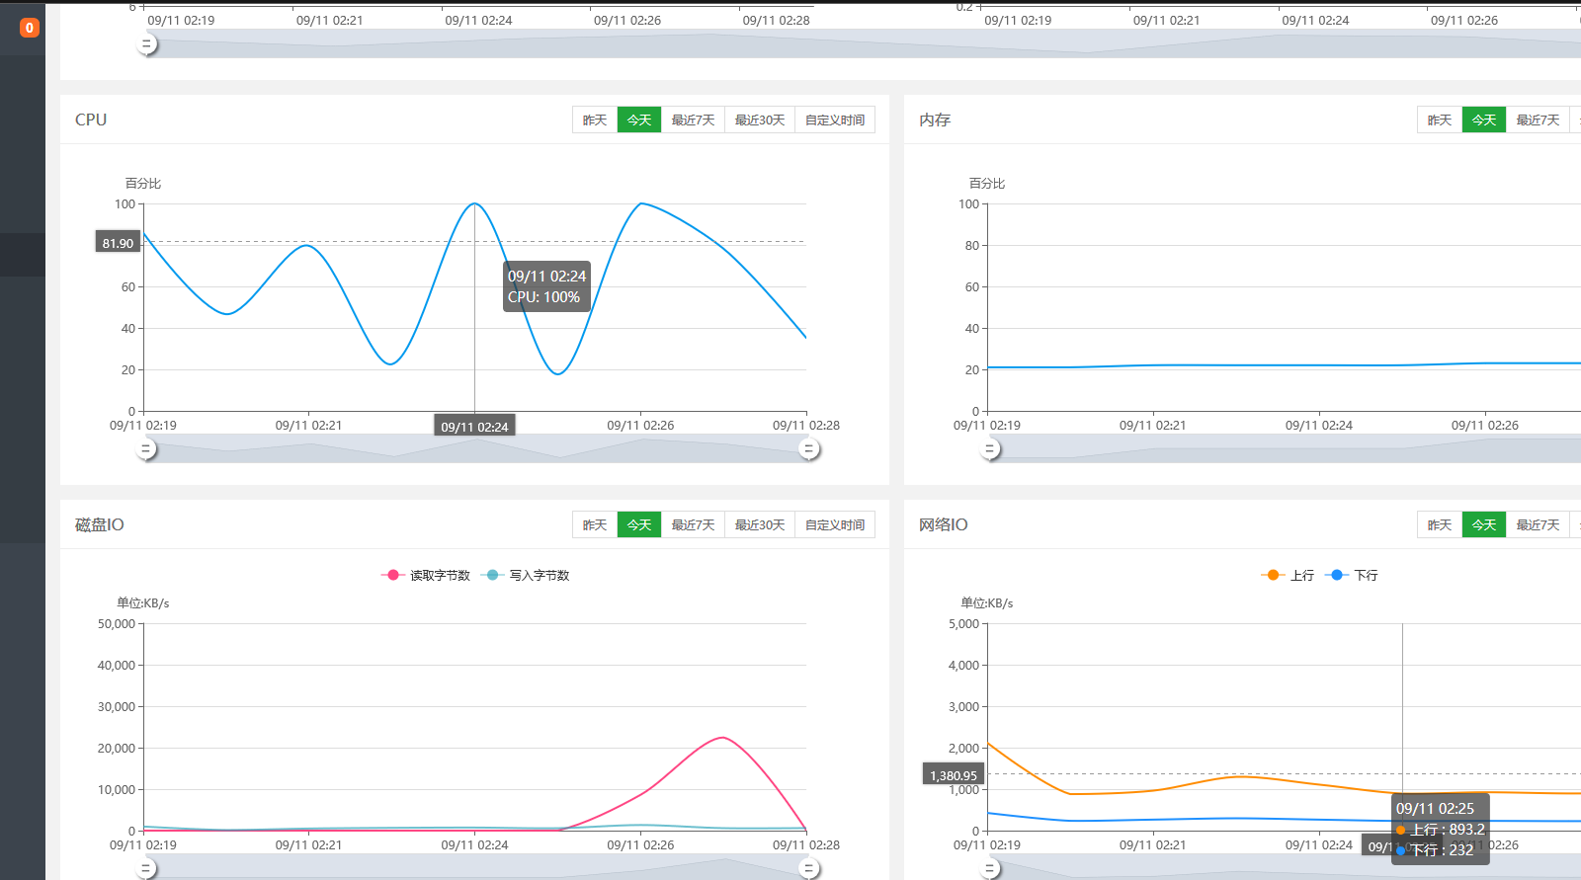Click 50,000 y-axis label in 磁盘IO chart
Screen dimensions: 1581x880
(x=117, y=624)
